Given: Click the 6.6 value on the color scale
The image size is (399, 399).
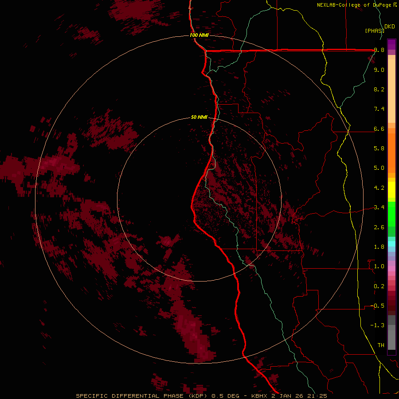Looking at the screenshot, I should click(x=379, y=129).
